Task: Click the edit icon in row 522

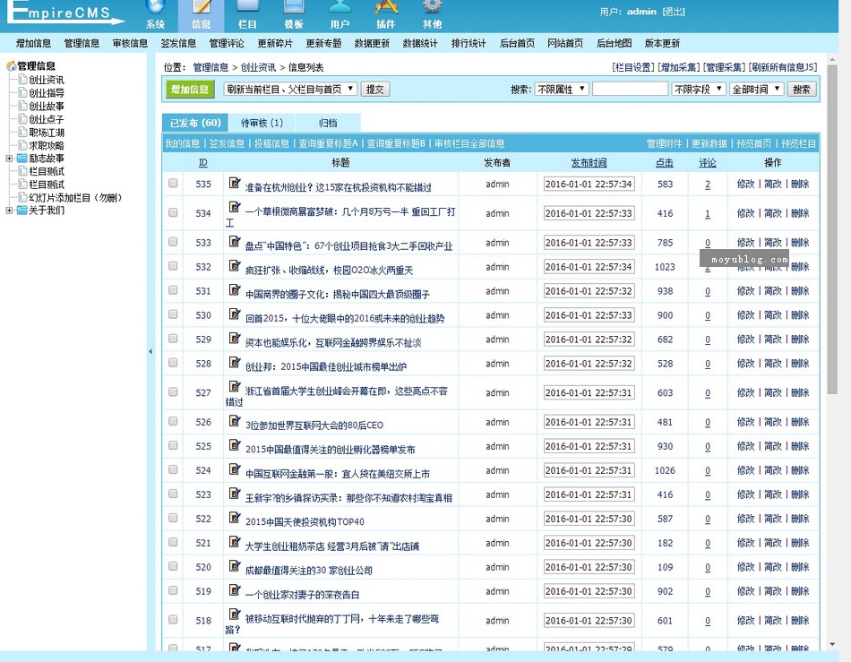Action: tap(235, 517)
